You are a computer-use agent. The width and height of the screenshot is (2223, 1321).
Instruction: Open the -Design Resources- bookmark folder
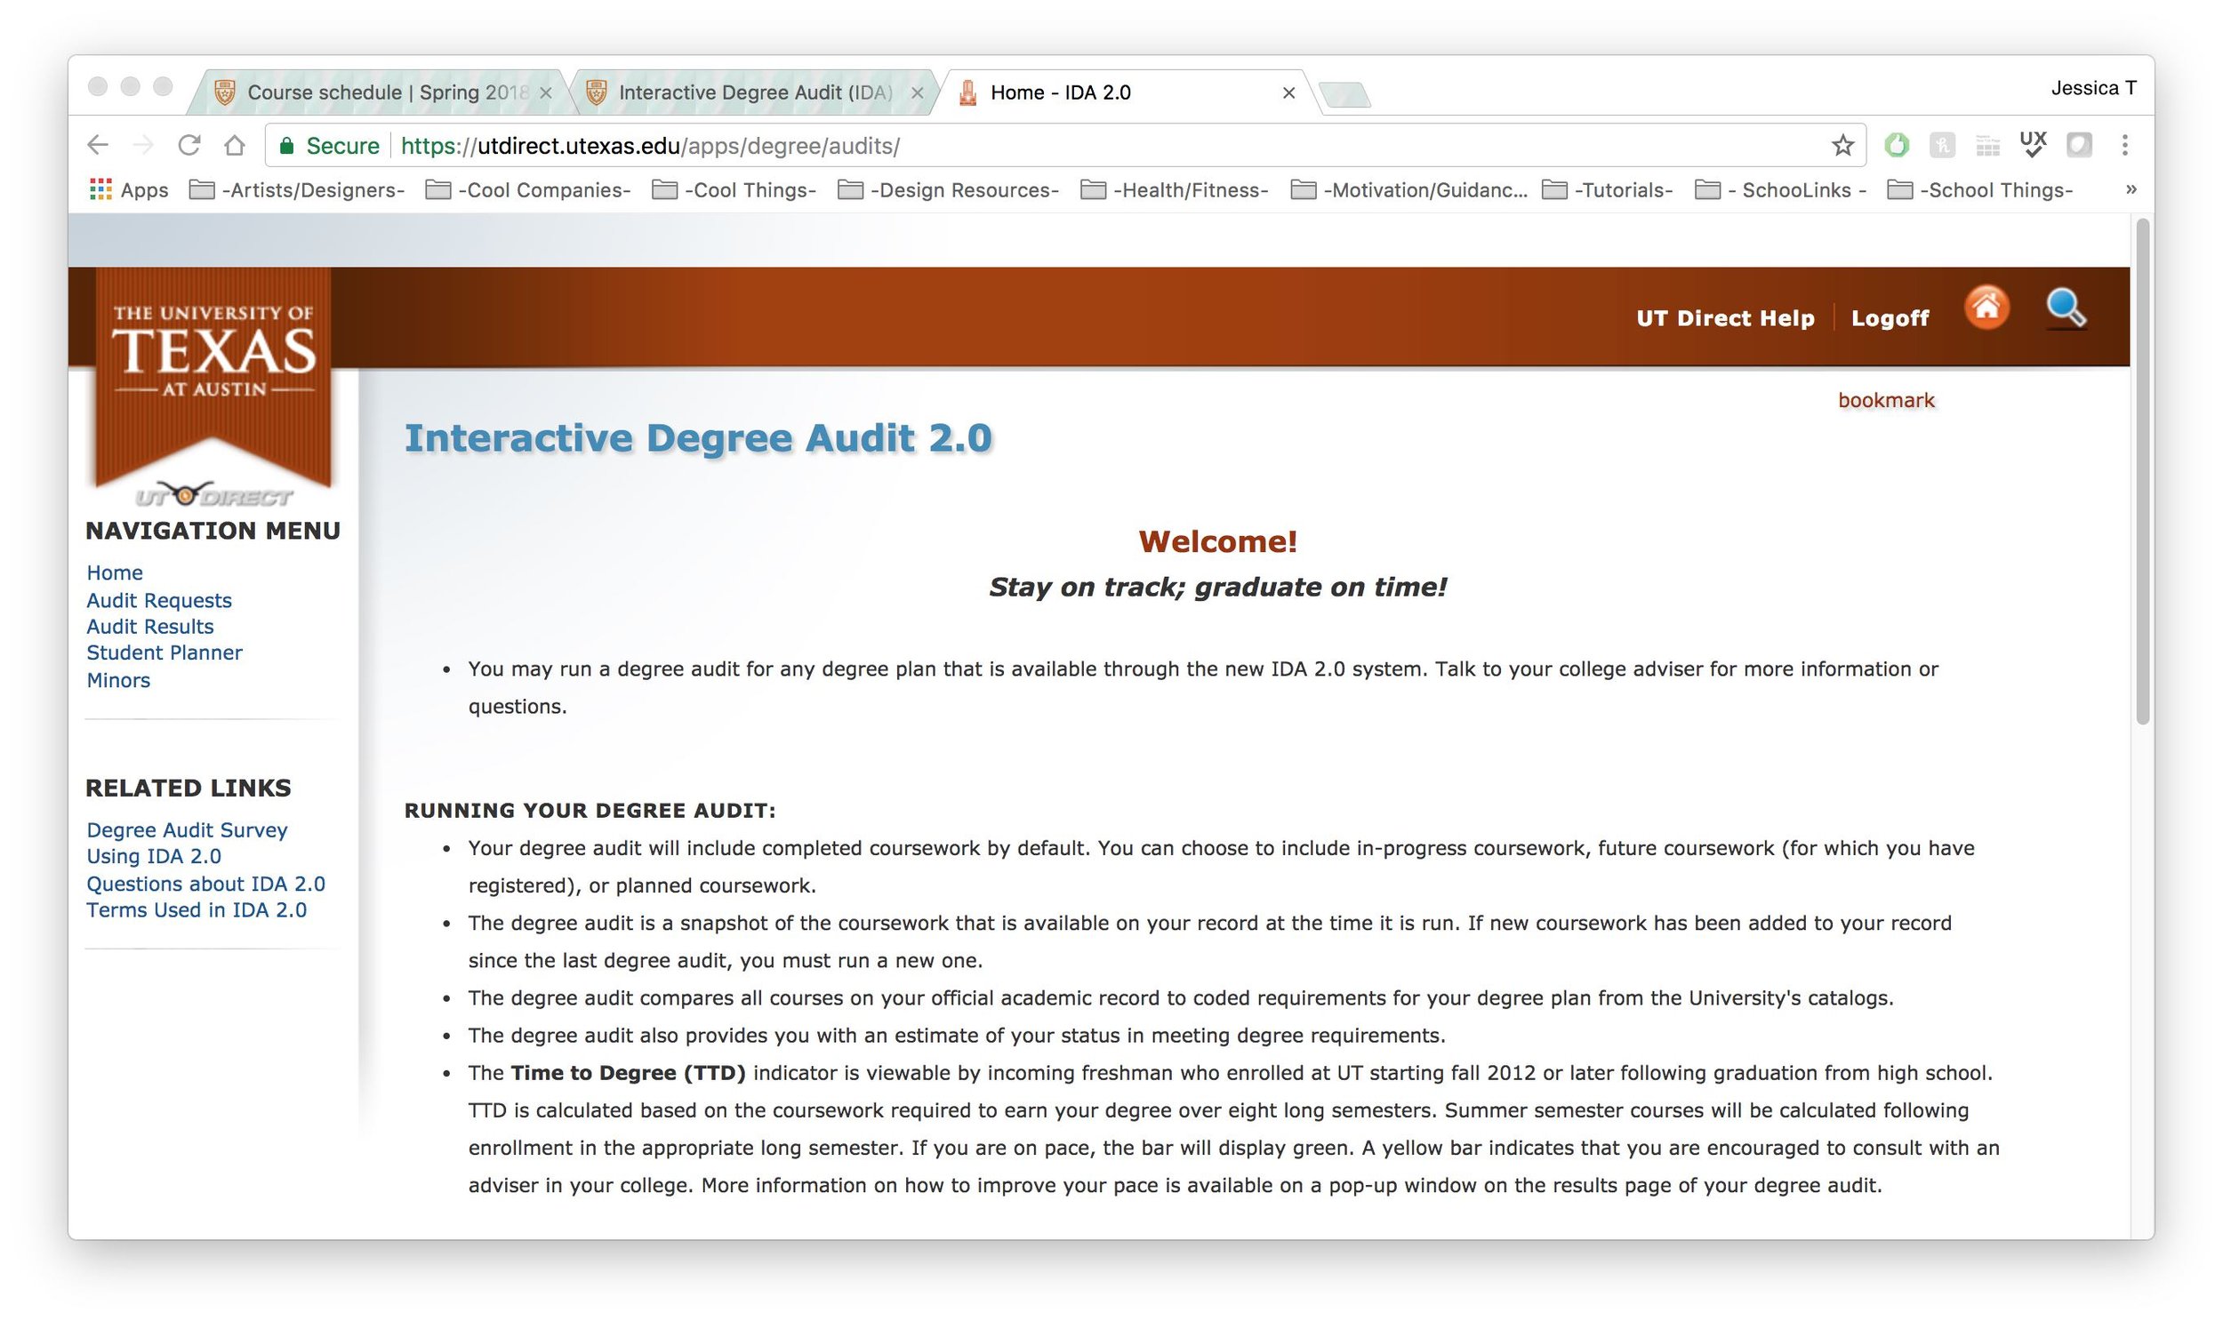(x=948, y=189)
